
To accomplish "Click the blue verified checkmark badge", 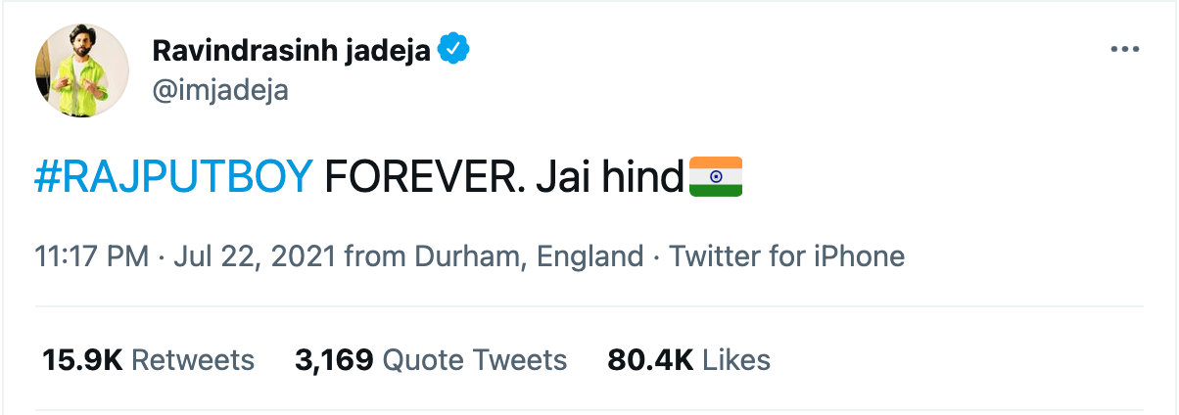I will 453,50.
